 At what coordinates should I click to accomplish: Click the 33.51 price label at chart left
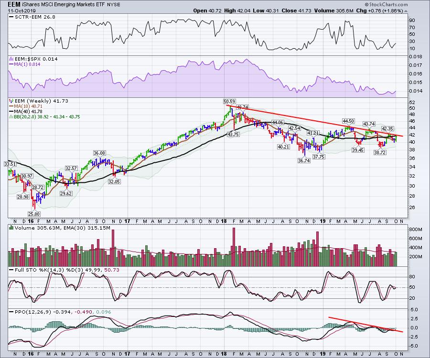coord(10,164)
